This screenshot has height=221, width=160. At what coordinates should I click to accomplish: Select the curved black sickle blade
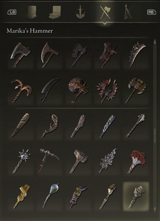(x=50, y=90)
